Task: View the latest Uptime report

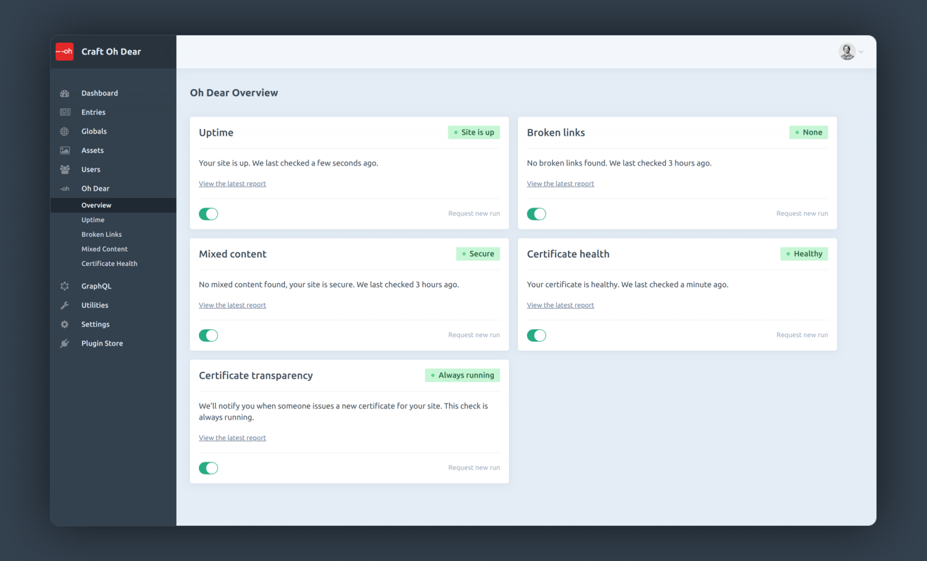Action: (x=233, y=183)
